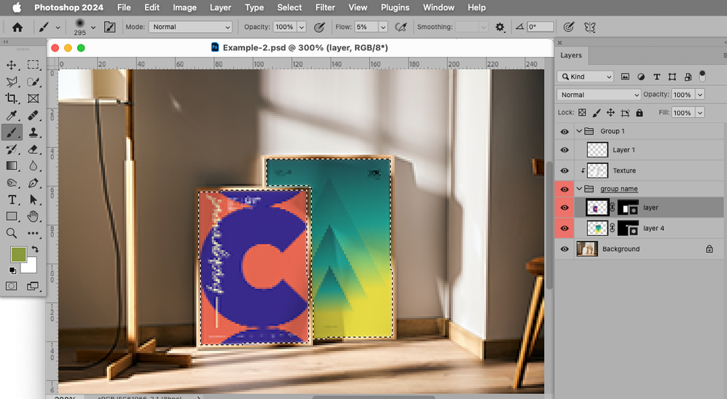
Task: Hide the Background layer
Action: 565,249
